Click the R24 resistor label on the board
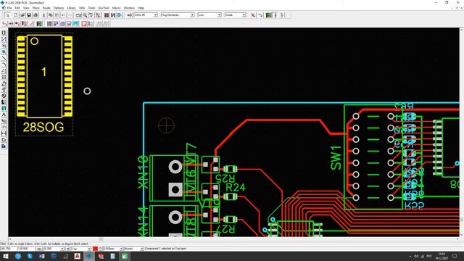 tap(236, 188)
